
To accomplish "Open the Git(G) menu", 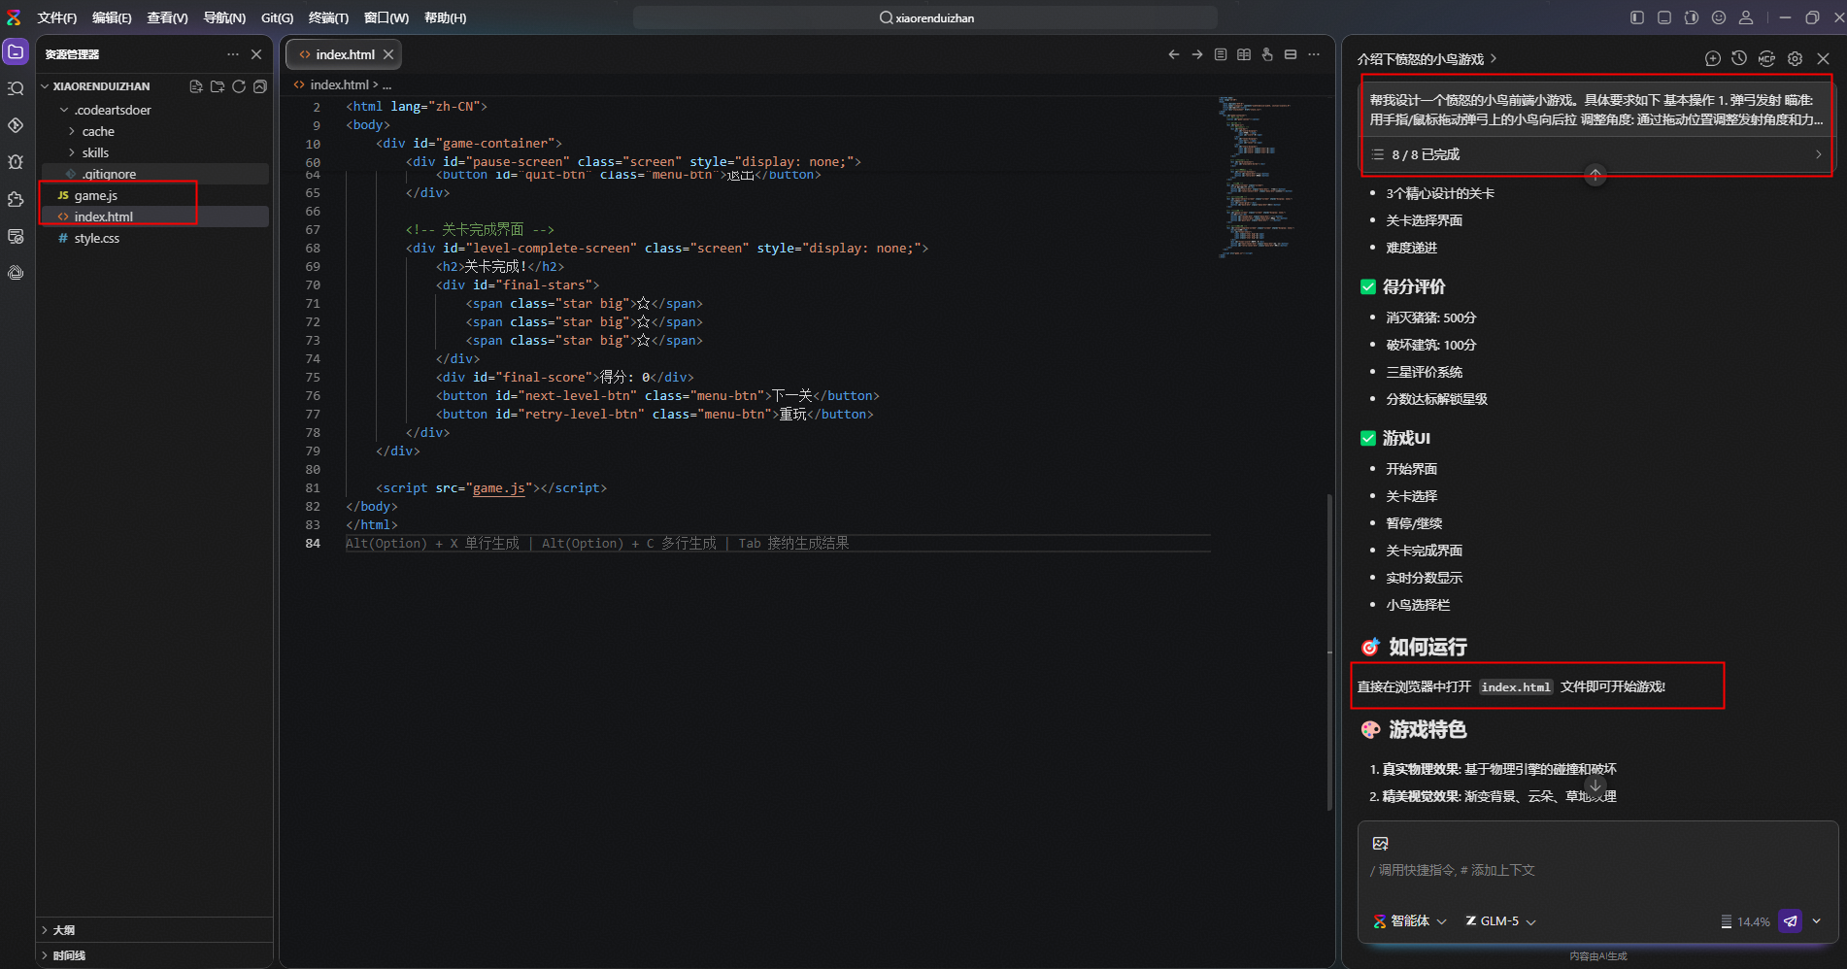I will coord(278,17).
